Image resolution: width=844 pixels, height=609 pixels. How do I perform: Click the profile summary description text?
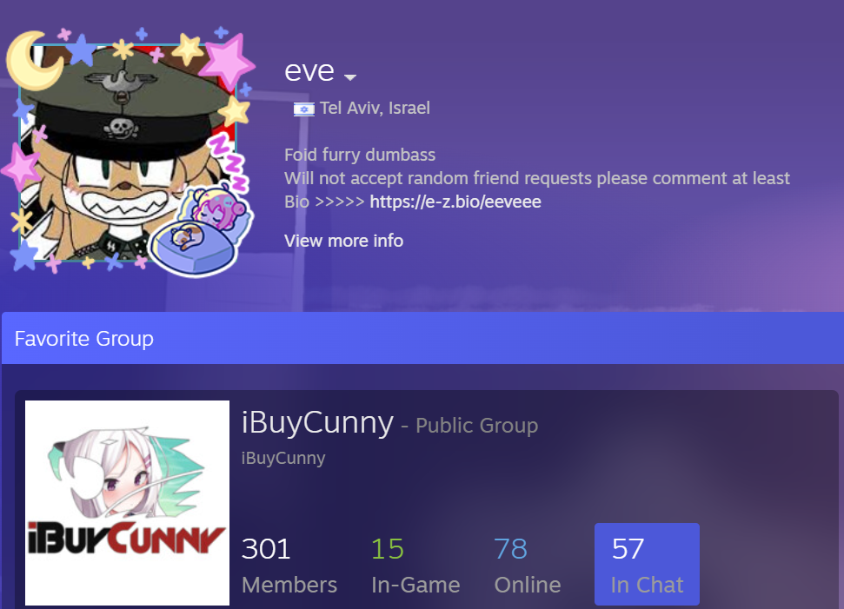[537, 178]
